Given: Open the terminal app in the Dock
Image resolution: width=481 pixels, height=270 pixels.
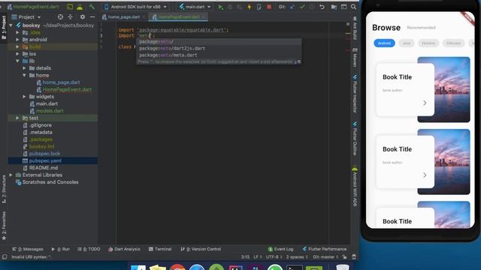Looking at the screenshot, I should pos(295,268).
